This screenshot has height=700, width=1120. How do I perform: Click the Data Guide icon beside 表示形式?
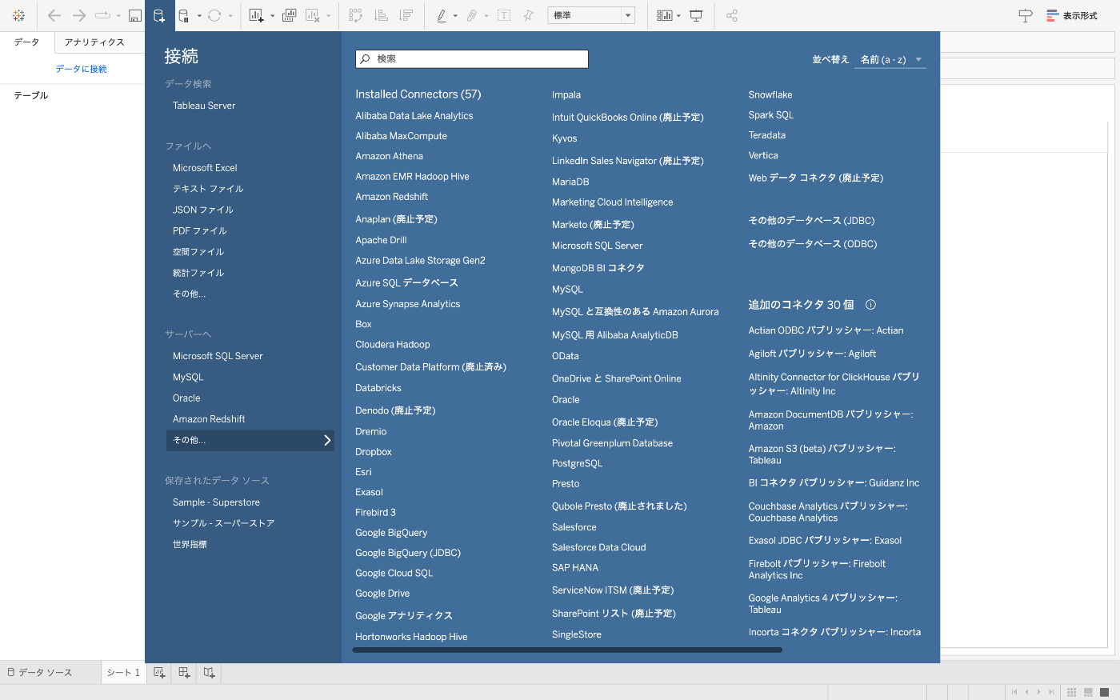coord(1026,15)
